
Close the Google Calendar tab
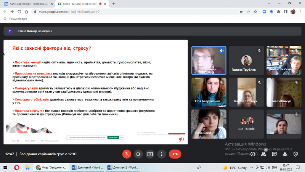(x=52, y=4)
